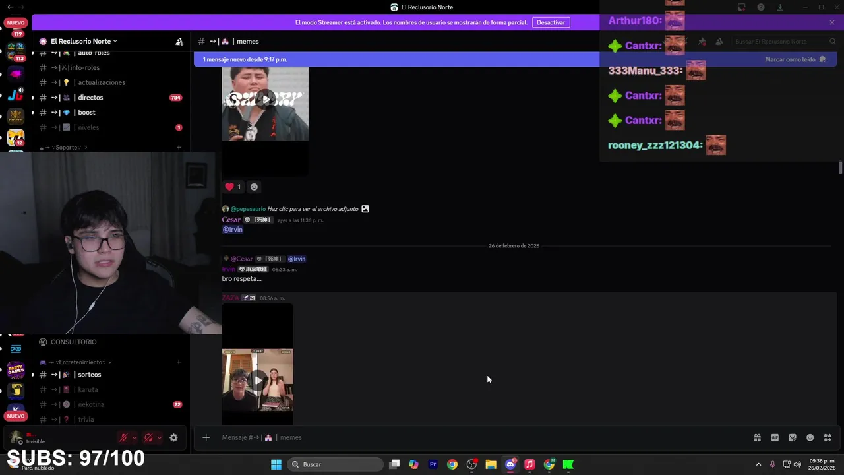
Task: Play the ZAZA video attachment
Action: pos(258,380)
